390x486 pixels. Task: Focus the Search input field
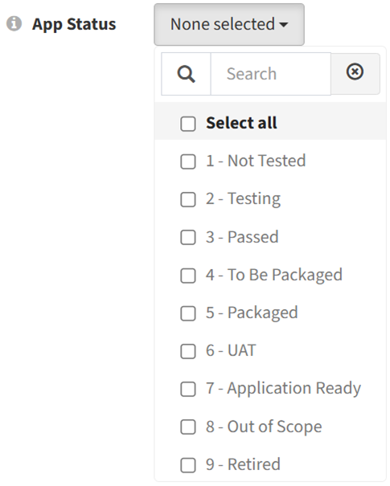[x=270, y=74]
